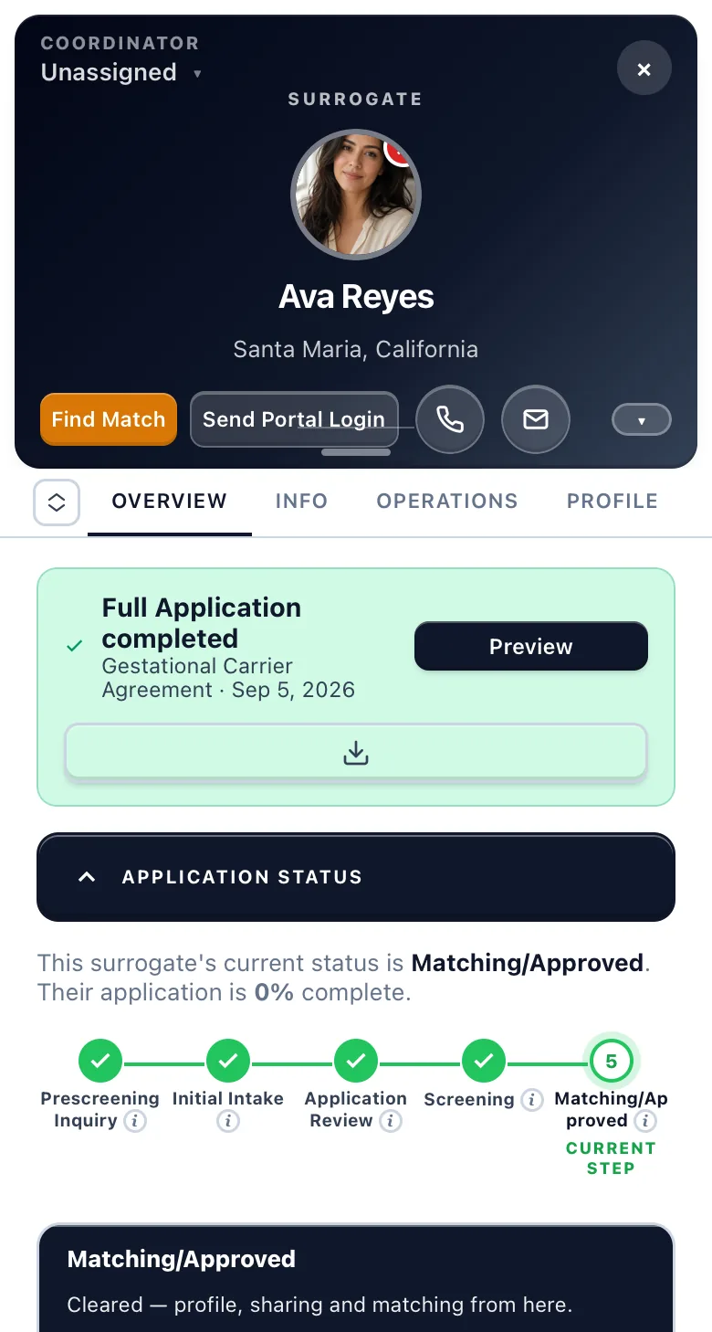The image size is (712, 1332).
Task: Open the more actions dropdown pill
Action: click(641, 420)
